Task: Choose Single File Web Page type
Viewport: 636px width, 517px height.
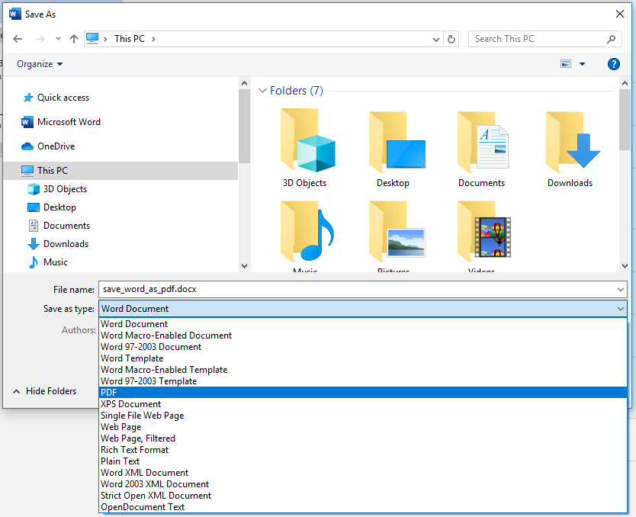Action: [x=363, y=416]
